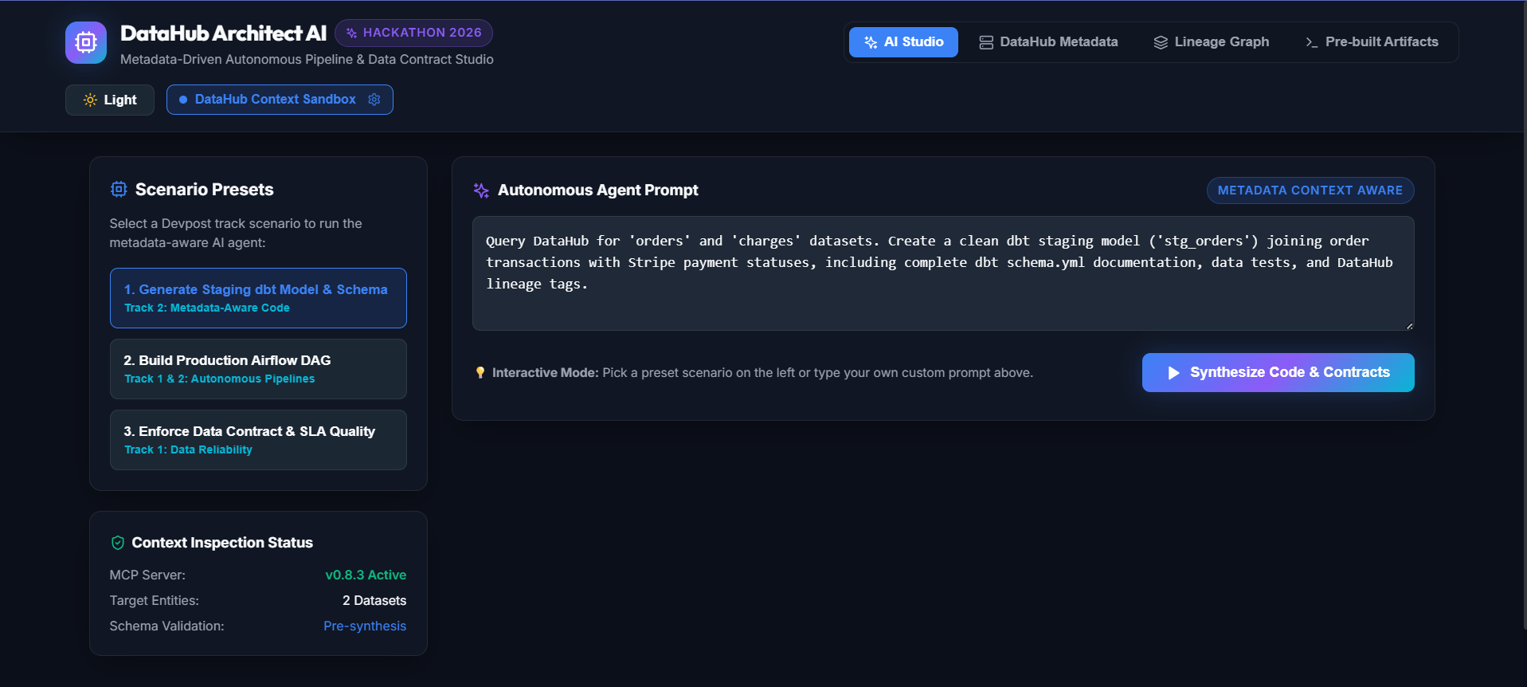
Task: Click the sun icon for Light theme
Action: coord(90,100)
